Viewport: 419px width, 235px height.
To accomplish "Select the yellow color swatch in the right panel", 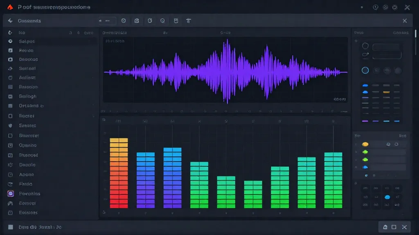I will (x=365, y=144).
